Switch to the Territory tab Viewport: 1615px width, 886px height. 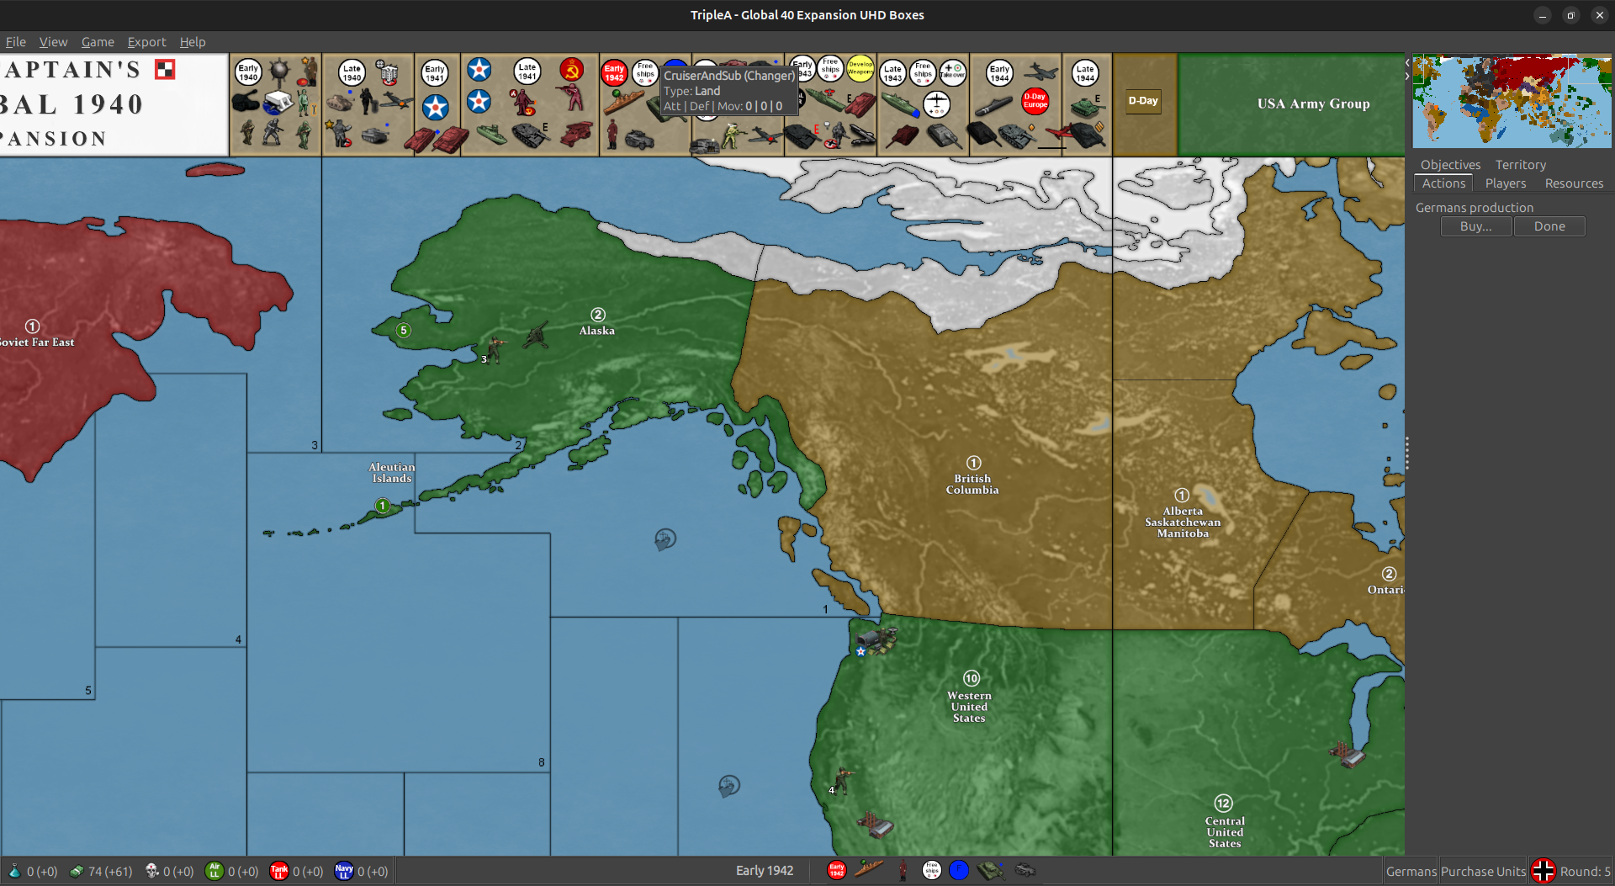point(1520,164)
